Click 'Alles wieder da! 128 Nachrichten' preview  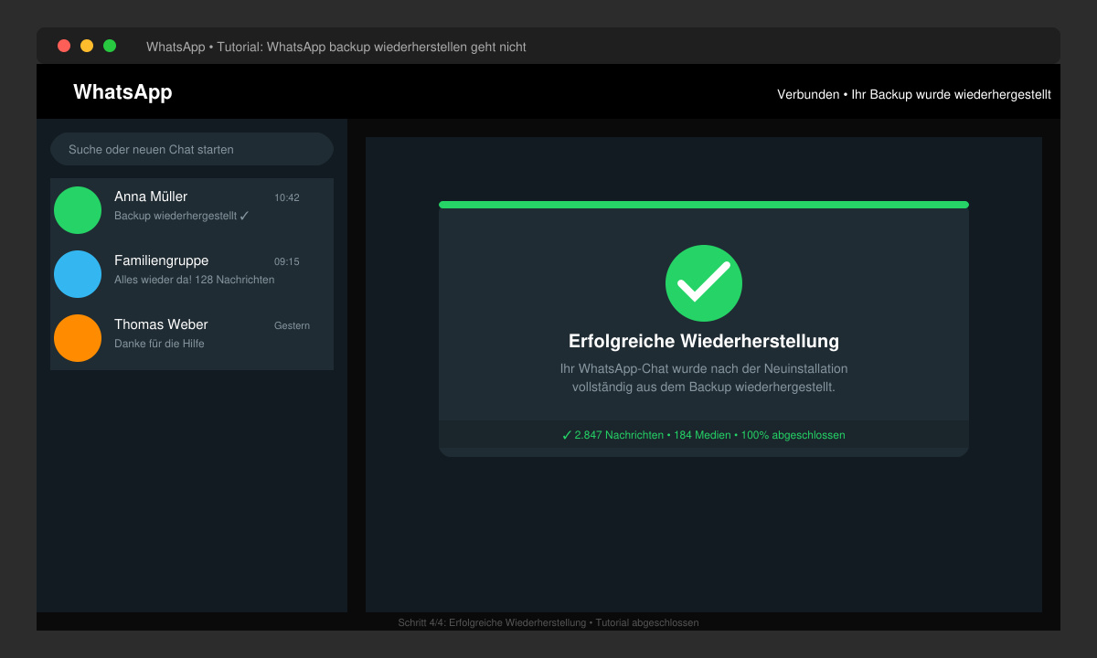pos(194,280)
